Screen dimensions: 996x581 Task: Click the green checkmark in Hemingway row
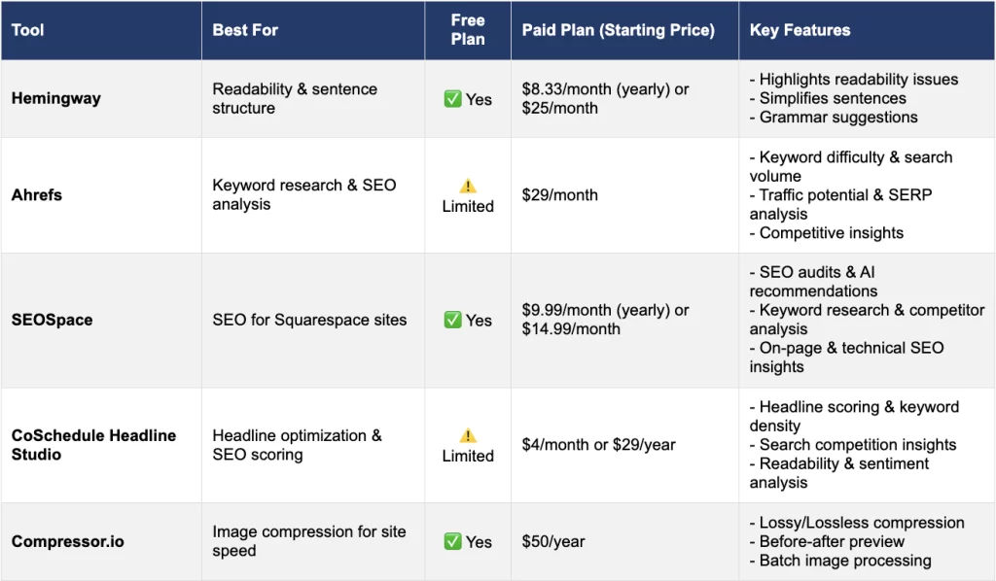(452, 99)
